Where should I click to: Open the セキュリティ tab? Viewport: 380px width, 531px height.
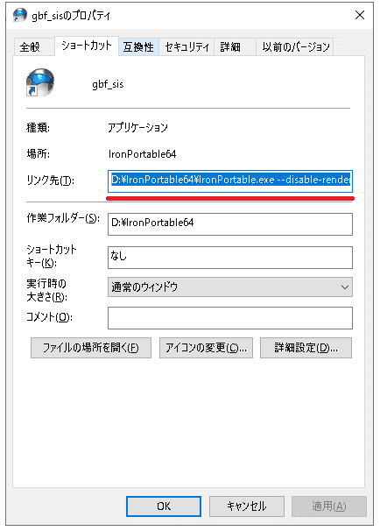pos(186,46)
